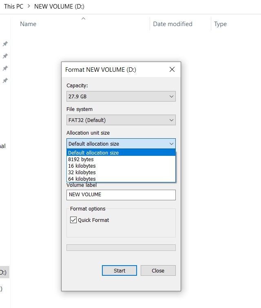This screenshot has height=308, width=261.
Task: Select Default allocation size in list
Action: [121, 153]
